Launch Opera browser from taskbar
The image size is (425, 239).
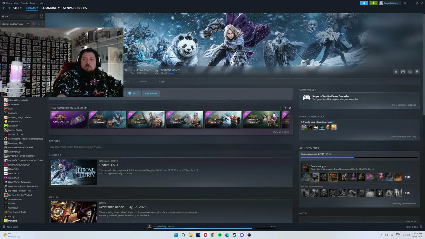point(205,235)
